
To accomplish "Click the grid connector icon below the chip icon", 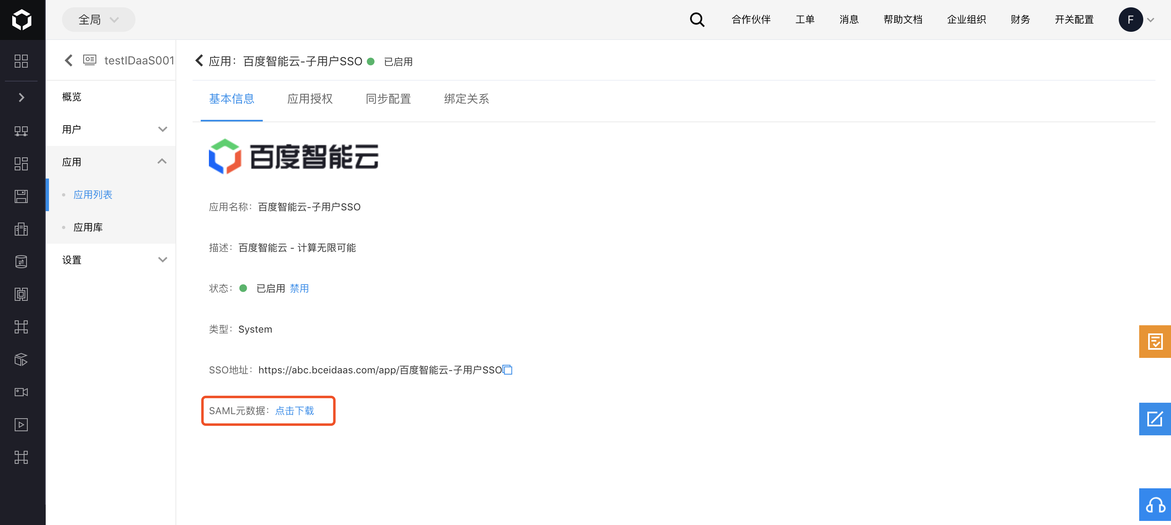I will 21,327.
